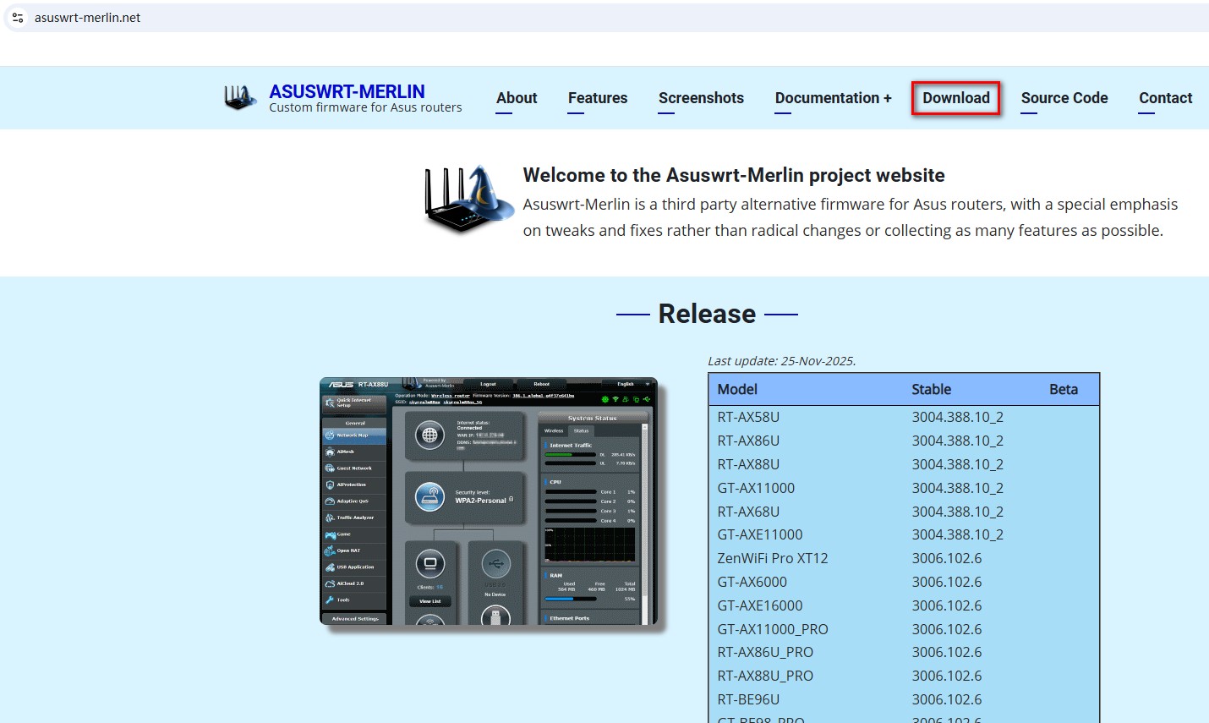Select the RT-AX88U_PRO model cell
This screenshot has height=723, width=1209.
764,676
